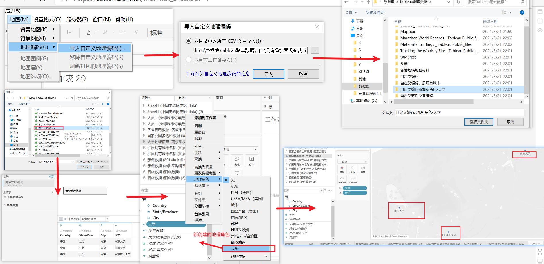Click the sort descending toolbar icon
The width and height of the screenshot is (544, 264).
69,32
